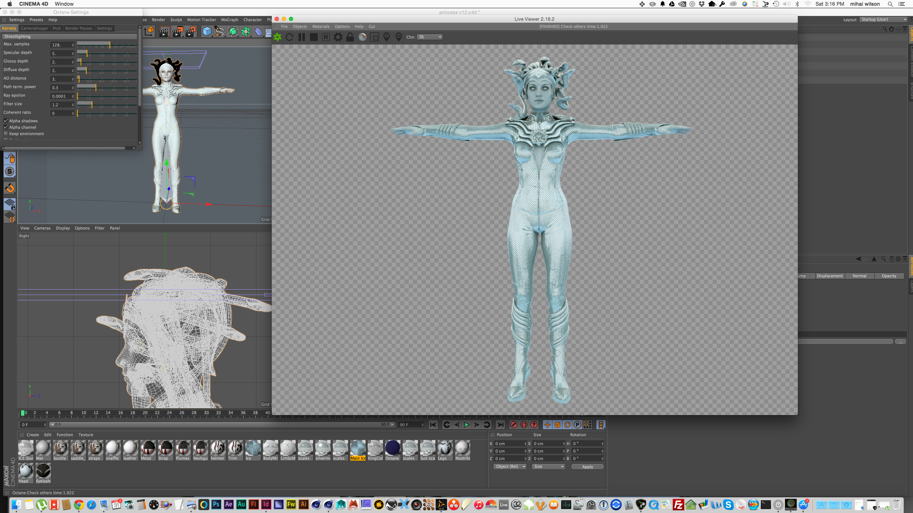Toggle render region R icon in Live Viewer
The image size is (913, 513).
coord(326,37)
